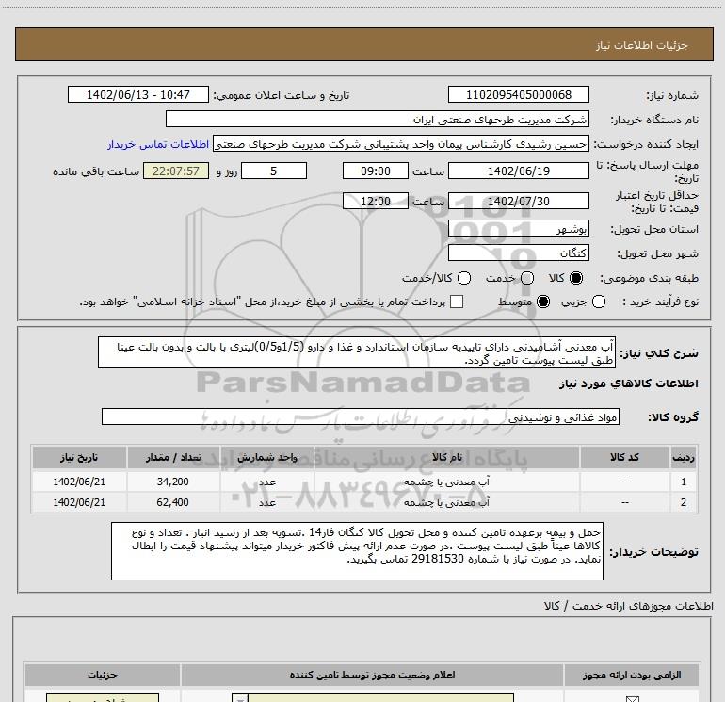
Task: Click the price validity date 1402/07/30
Action: pyautogui.click(x=518, y=201)
